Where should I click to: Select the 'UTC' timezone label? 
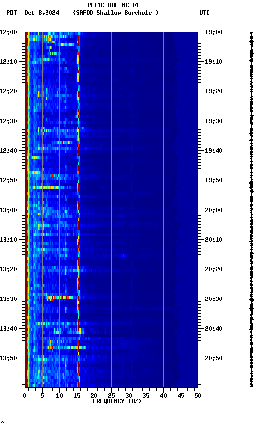(x=205, y=13)
